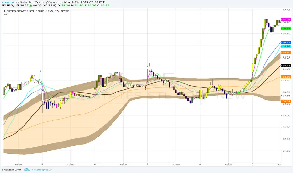
Task: Click the orange 33.61 price tag
Action: (286, 101)
